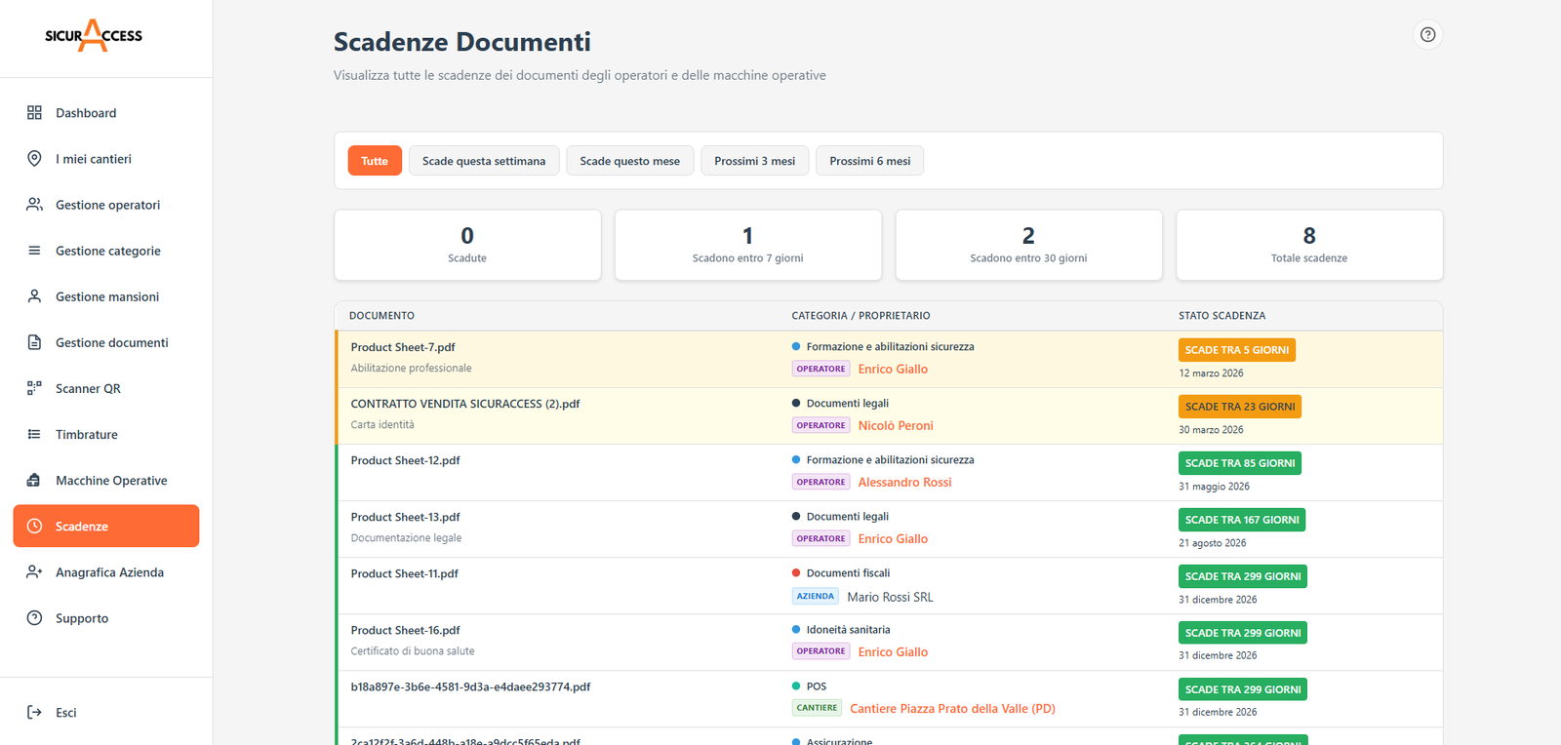The width and height of the screenshot is (1561, 745).
Task: Click the Dashboard grid icon in sidebar
Action: [34, 113]
